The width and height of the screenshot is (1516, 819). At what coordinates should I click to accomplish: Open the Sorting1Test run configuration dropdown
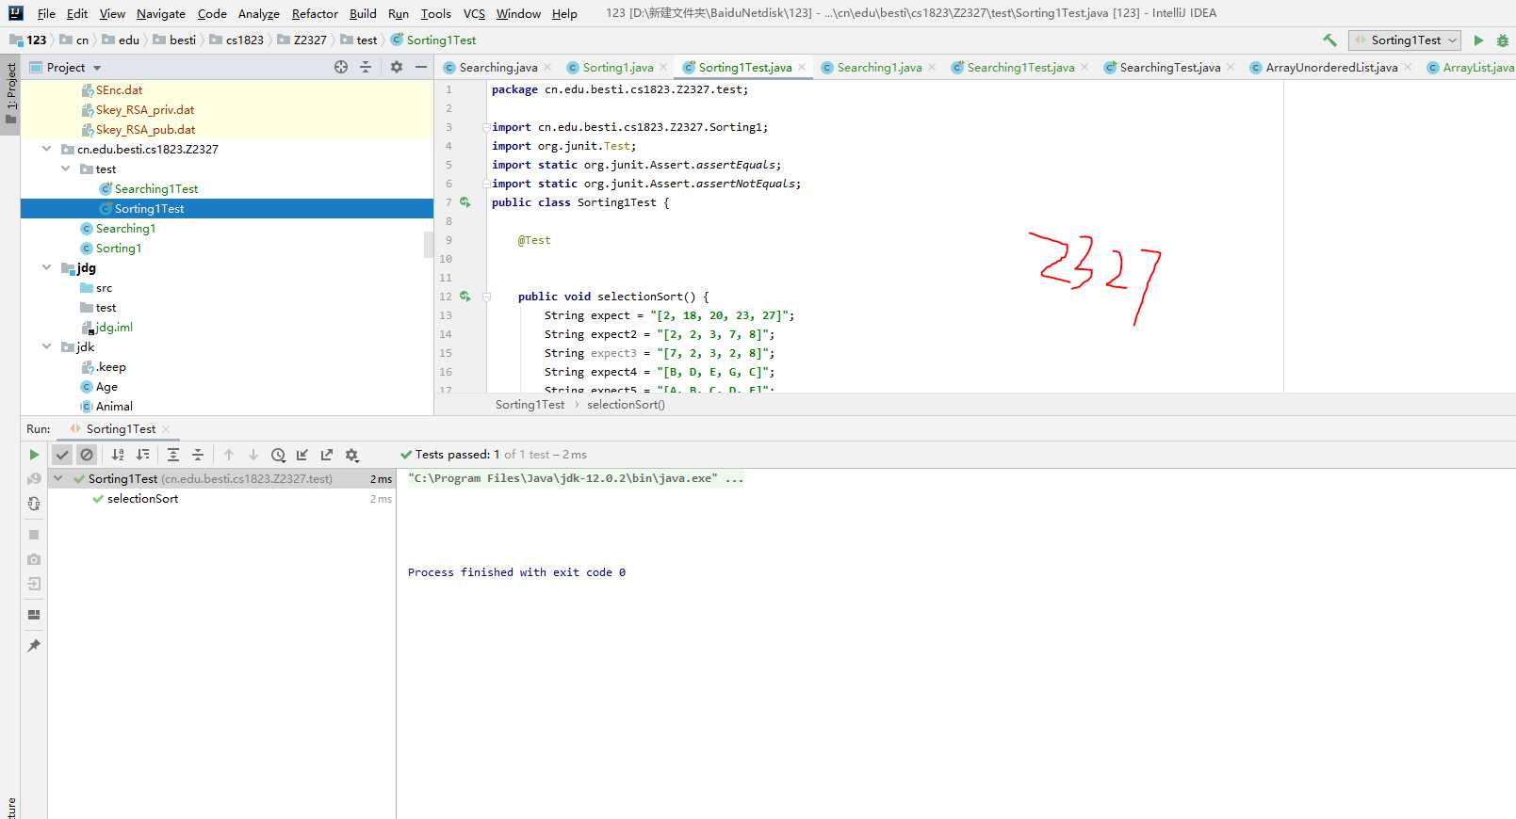point(1404,40)
